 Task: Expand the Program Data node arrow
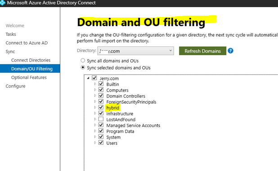pyautogui.click(x=95, y=131)
